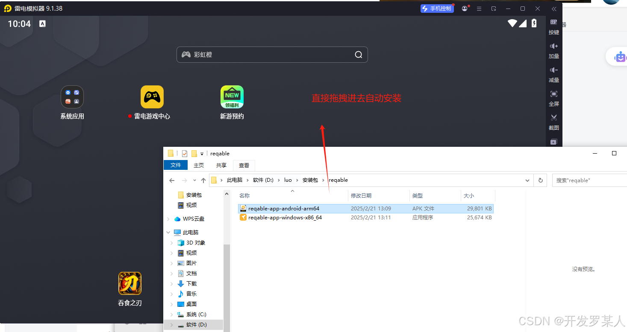Viewport: 627px width, 332px height.
Task: Click the 搜索"reqable" search box
Action: (x=589, y=181)
